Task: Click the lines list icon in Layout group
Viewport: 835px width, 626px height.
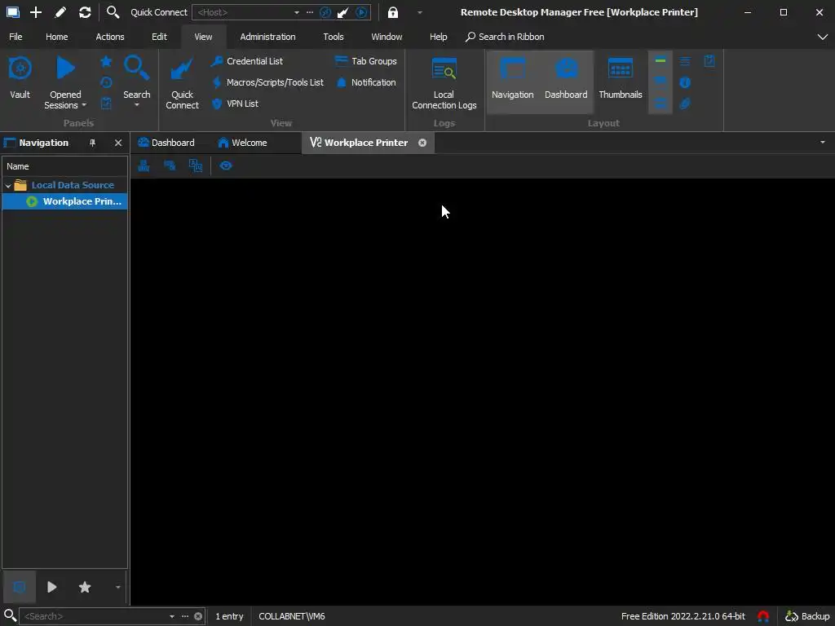Action: [685, 61]
